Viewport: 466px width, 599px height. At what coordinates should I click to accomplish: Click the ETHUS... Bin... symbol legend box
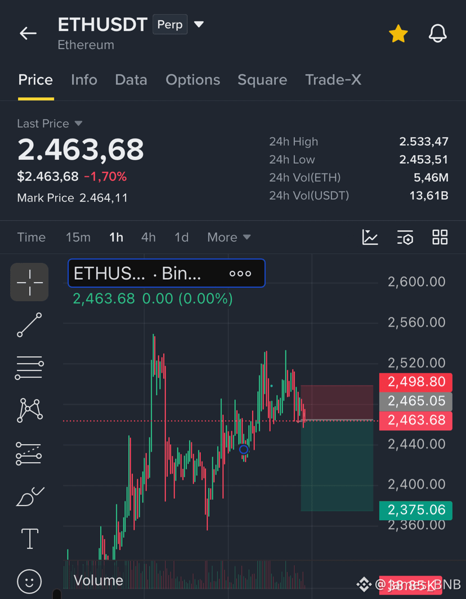tap(167, 273)
